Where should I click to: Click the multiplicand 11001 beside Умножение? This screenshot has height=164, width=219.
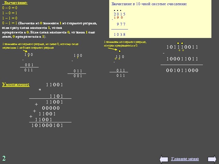pos(54,85)
